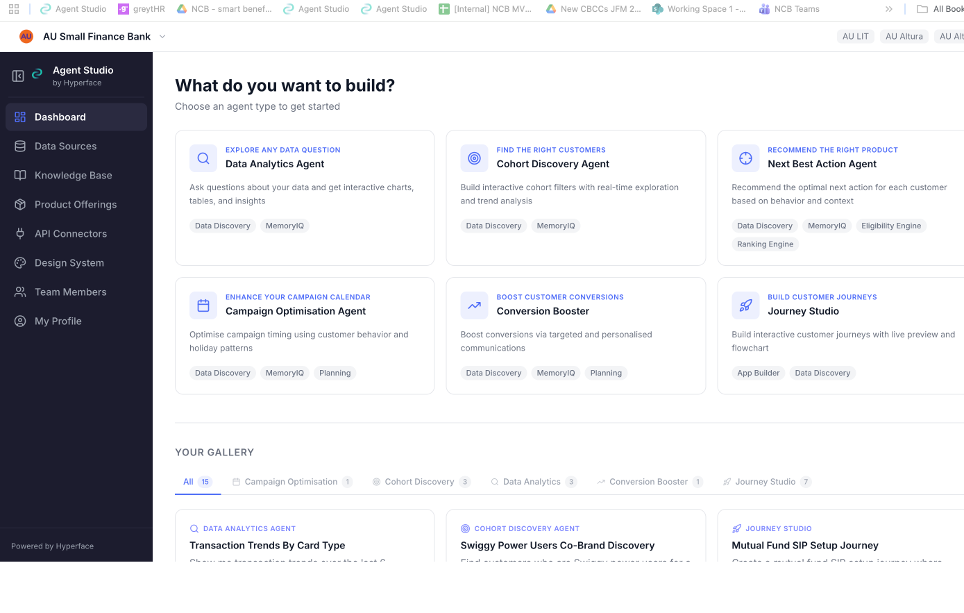Collapse sidebar with the panel toggle icon

coord(18,76)
